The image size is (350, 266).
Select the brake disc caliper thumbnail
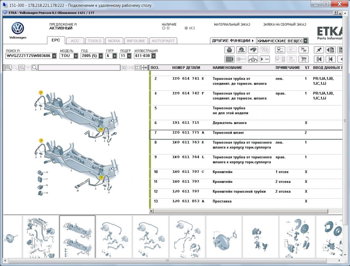coord(297,237)
